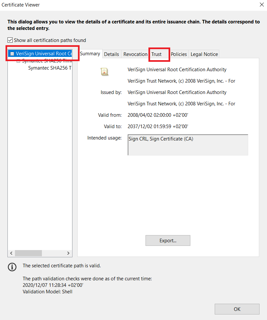Click the 'Issued by:' label

[111, 92]
